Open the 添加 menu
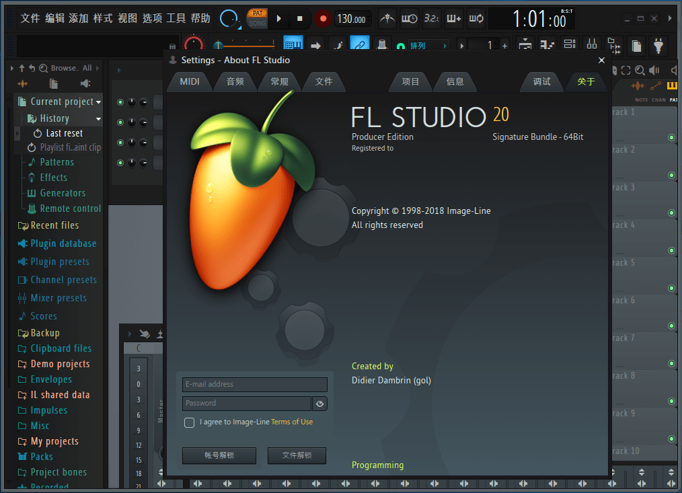 tap(79, 18)
